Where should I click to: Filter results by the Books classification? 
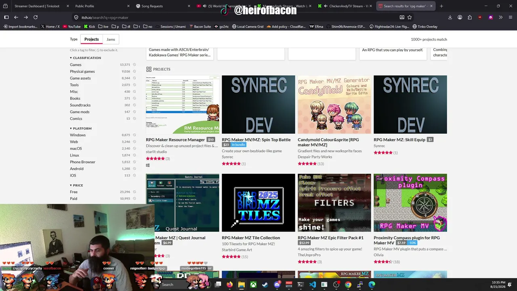point(75,98)
